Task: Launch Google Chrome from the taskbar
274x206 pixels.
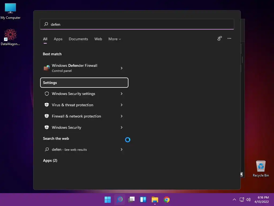Action: click(167, 200)
